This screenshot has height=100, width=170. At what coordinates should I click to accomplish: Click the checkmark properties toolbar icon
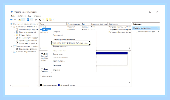point(44,20)
